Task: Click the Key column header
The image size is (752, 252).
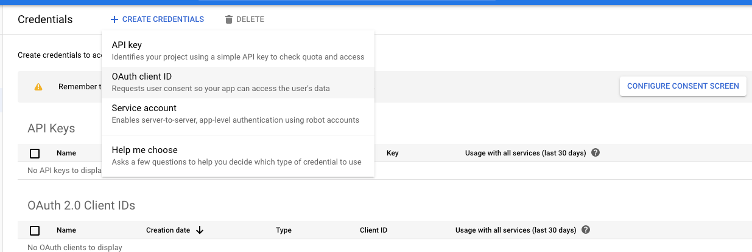Action: tap(393, 153)
